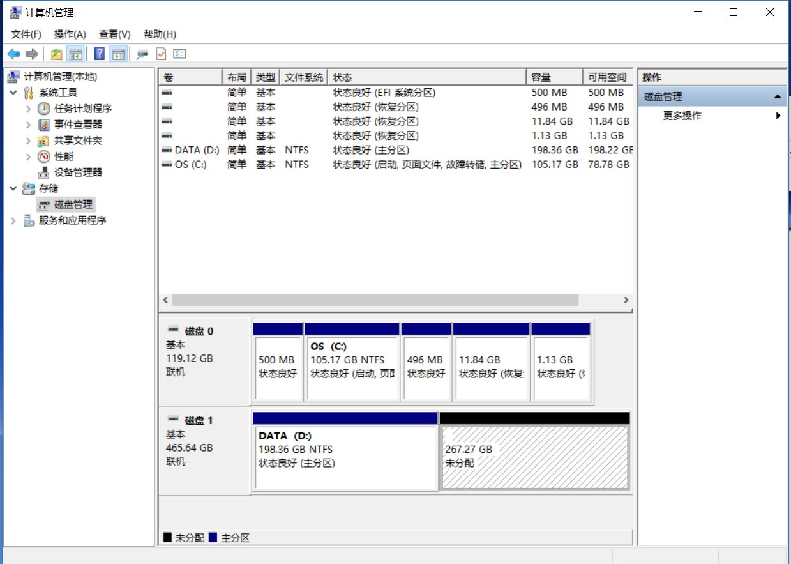Screen dimensions: 791x564
Task: Select 服务和应用程序 in the tree
Action: (x=73, y=220)
